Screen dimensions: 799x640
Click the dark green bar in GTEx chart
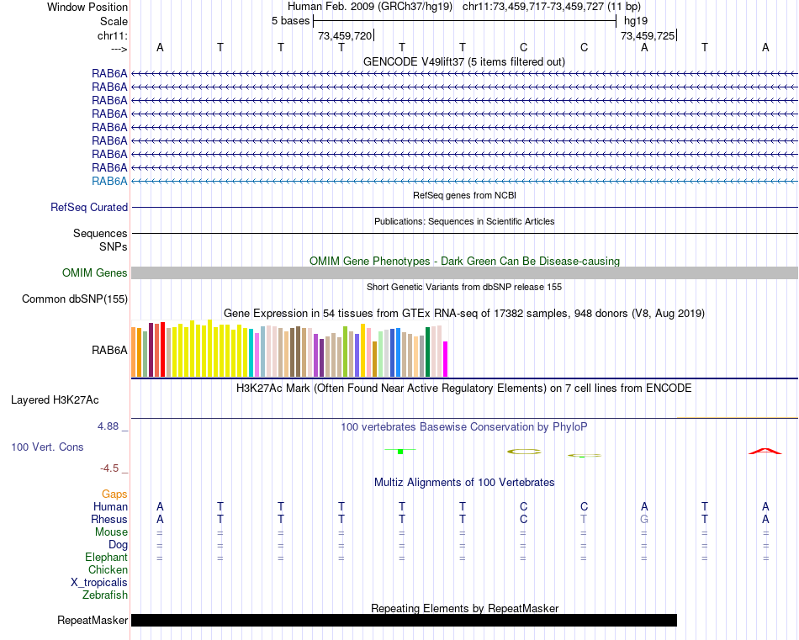(428, 352)
